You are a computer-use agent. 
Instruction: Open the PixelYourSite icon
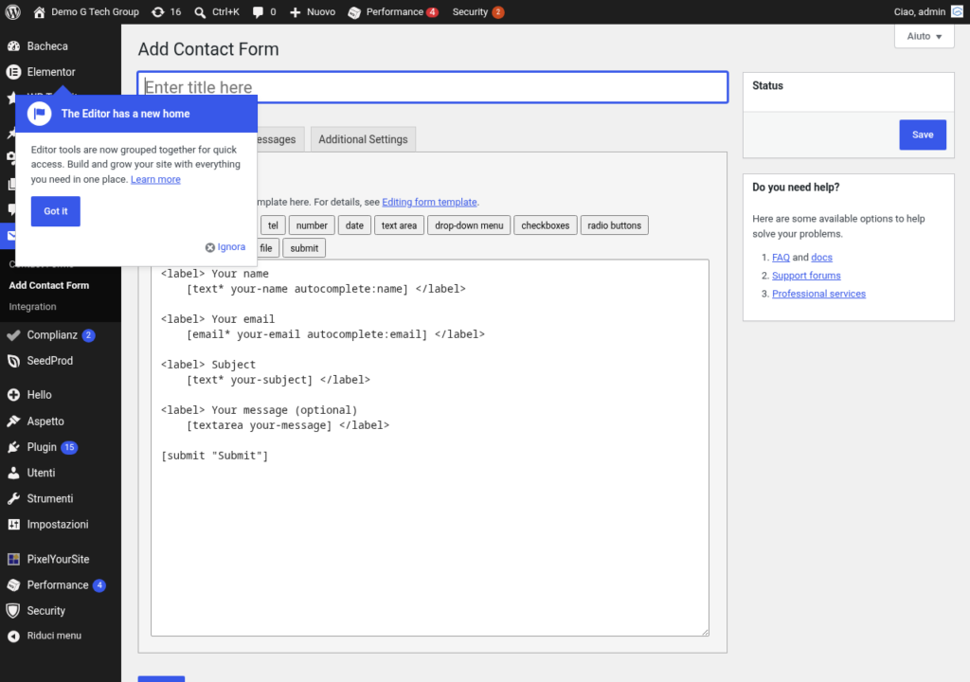click(13, 559)
